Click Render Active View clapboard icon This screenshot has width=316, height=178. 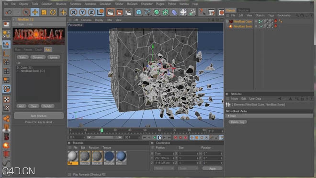[111, 12]
